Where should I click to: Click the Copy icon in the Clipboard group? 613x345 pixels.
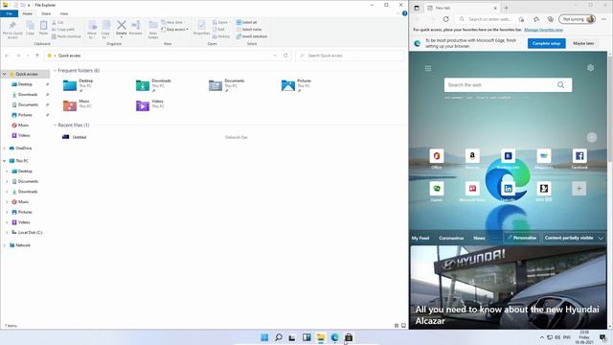(x=30, y=26)
